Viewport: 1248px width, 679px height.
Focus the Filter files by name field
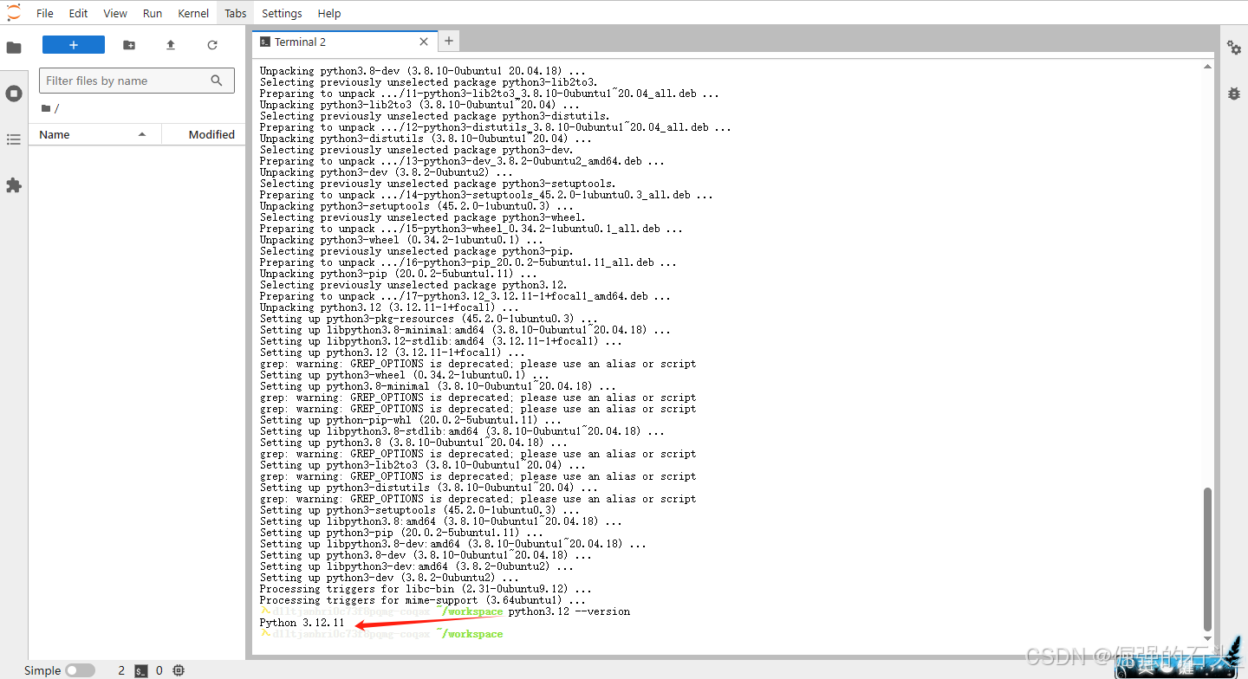(x=126, y=81)
